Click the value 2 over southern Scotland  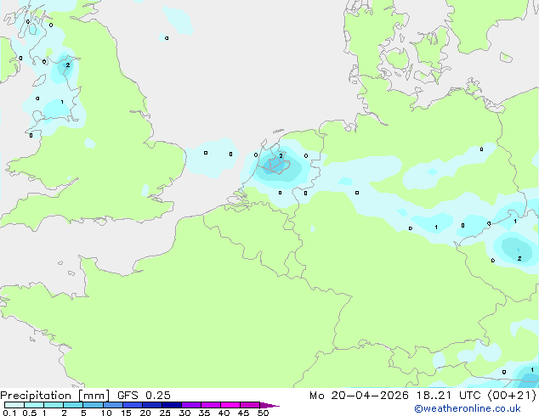pos(68,65)
